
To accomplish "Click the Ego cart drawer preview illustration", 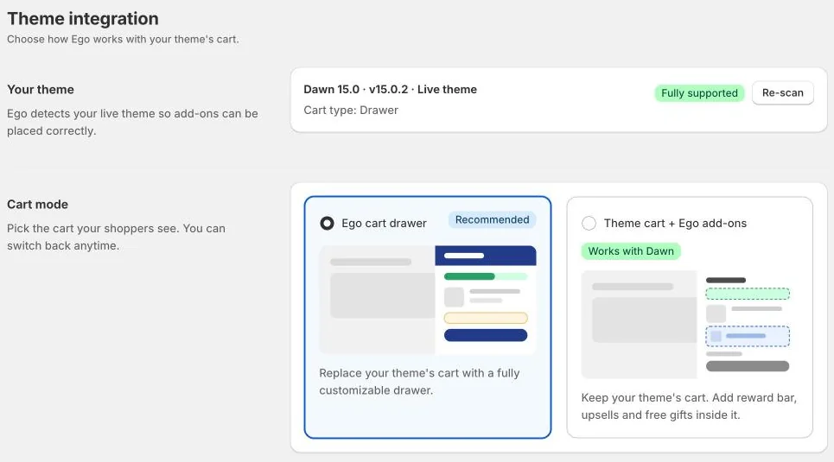I will 428,300.
